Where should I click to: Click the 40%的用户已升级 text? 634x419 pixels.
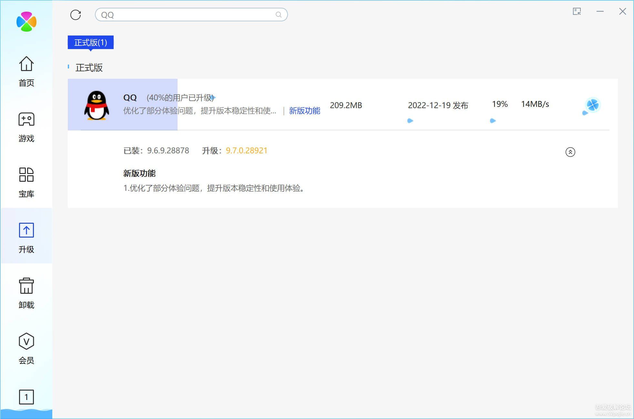click(x=180, y=97)
